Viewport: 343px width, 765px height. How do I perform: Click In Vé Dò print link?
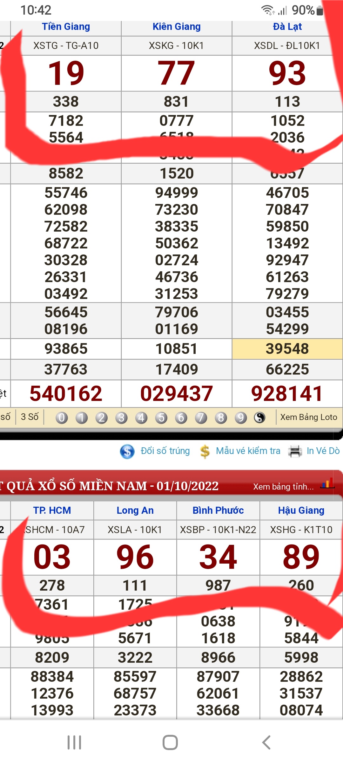click(323, 451)
